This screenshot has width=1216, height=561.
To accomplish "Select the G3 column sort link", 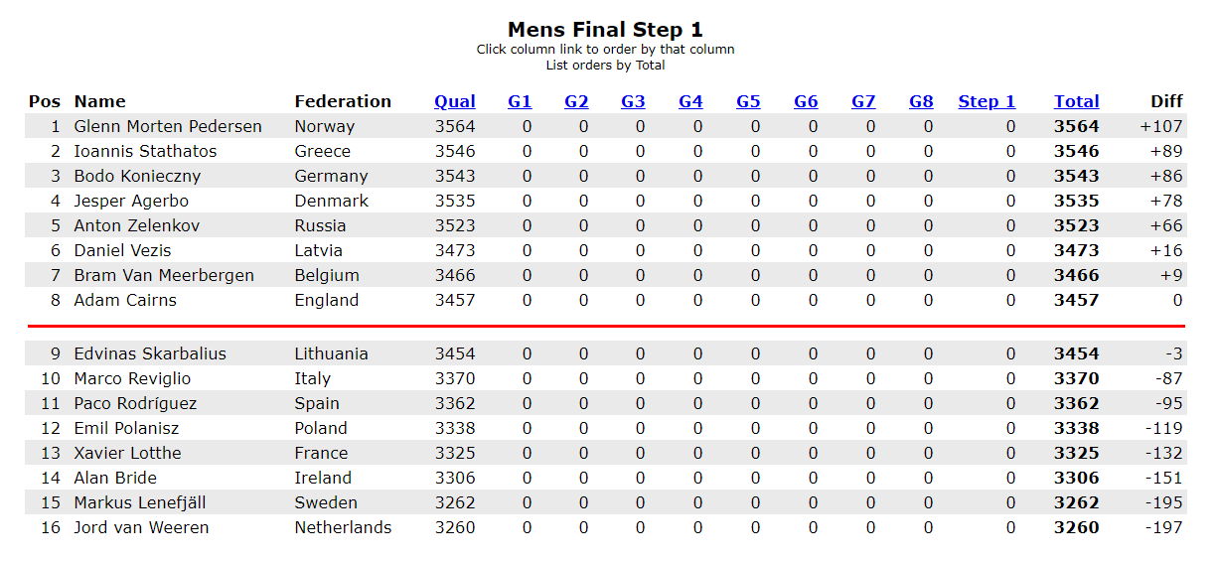I will point(633,101).
